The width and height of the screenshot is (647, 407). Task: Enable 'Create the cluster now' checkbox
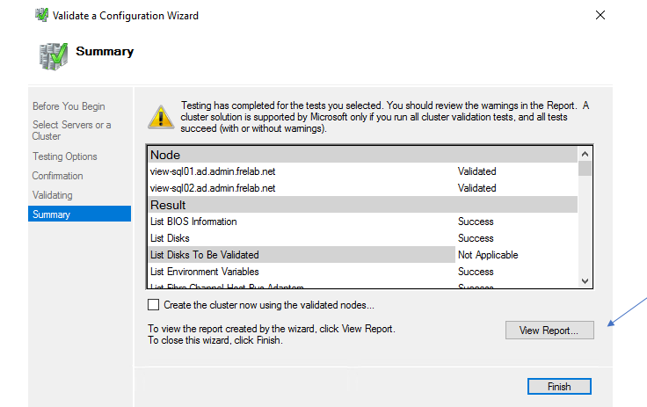154,305
